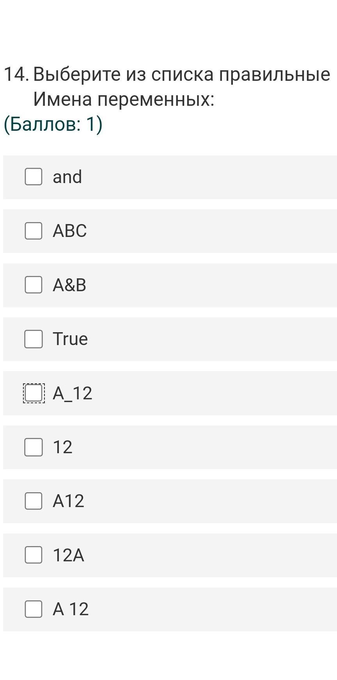Click the 'and' answer label text
Viewport: 337px width, 680px height.
67,177
